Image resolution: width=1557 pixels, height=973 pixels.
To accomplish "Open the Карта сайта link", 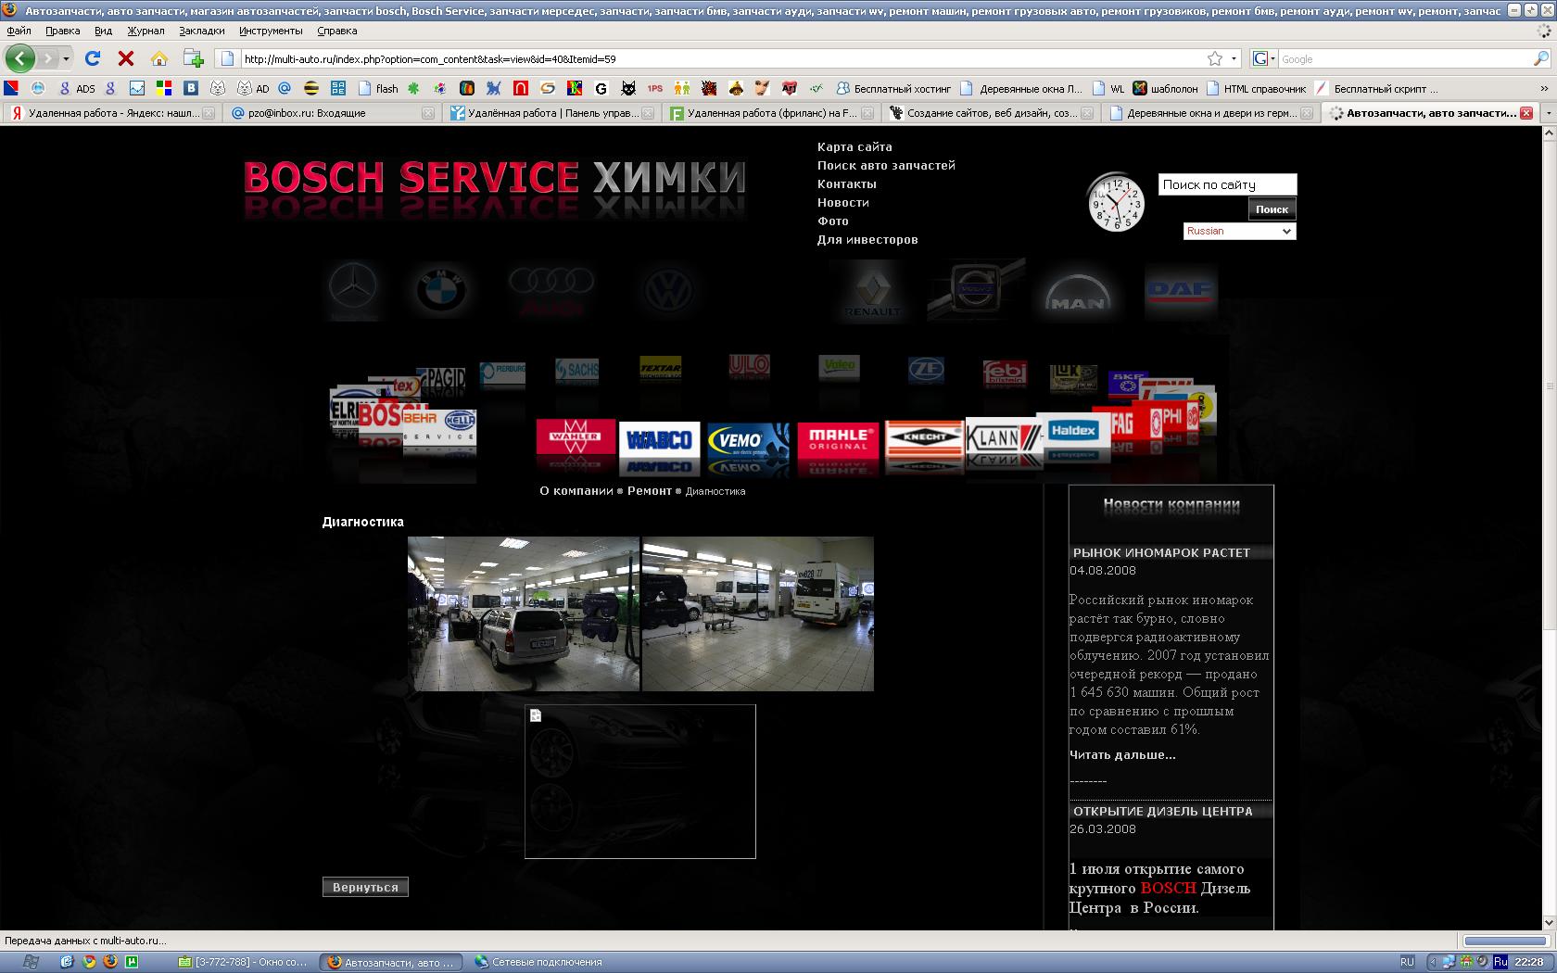I will tap(854, 146).
